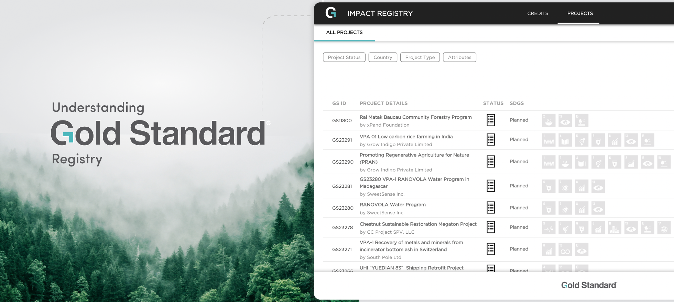The height and width of the screenshot is (302, 674).
Task: Open the Attributes filter dropdown
Action: (x=459, y=57)
